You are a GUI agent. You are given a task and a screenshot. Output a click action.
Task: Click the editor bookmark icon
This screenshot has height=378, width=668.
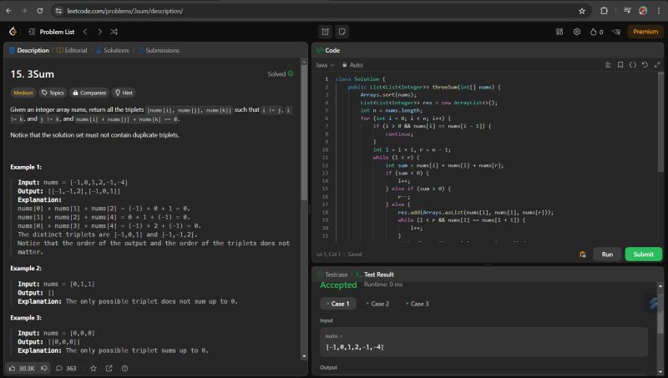click(x=620, y=65)
